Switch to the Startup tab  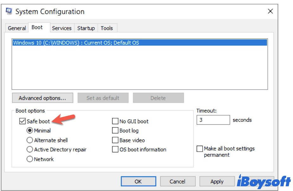(86, 28)
